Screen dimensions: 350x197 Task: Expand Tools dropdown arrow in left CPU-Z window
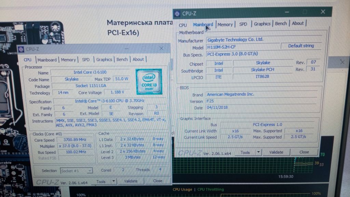(x=113, y=181)
